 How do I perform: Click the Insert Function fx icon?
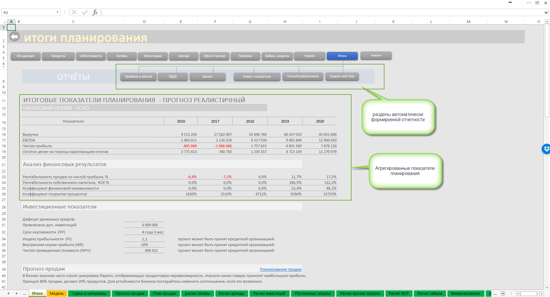[95, 12]
